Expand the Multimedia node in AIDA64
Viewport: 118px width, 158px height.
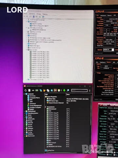click(x=24, y=119)
